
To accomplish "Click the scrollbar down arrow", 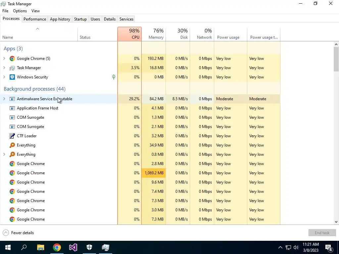I will pyautogui.click(x=336, y=222).
